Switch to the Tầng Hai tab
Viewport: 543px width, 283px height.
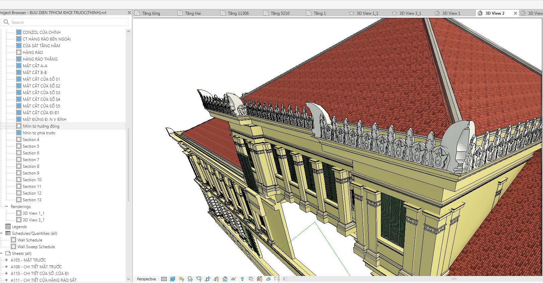193,13
